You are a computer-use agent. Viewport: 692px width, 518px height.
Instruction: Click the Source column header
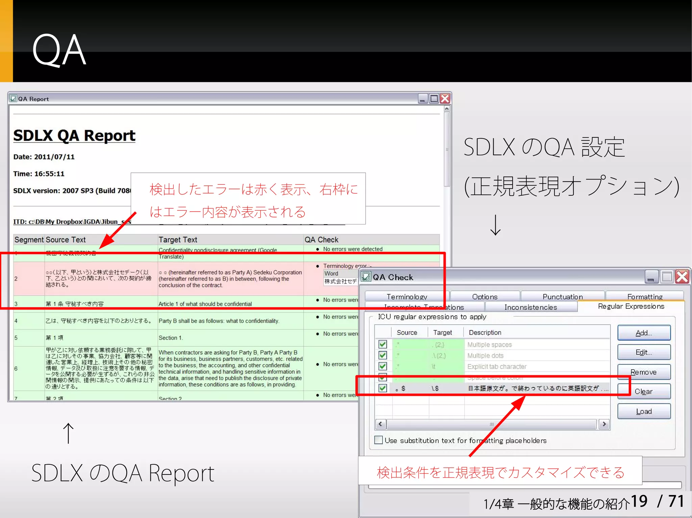[x=407, y=332]
